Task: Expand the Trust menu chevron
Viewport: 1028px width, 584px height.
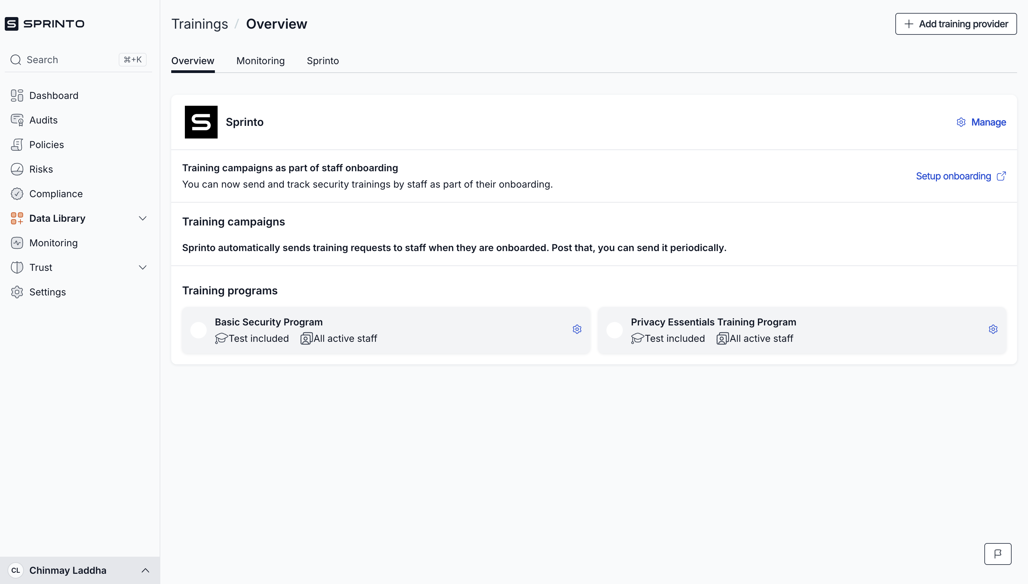Action: [x=142, y=267]
